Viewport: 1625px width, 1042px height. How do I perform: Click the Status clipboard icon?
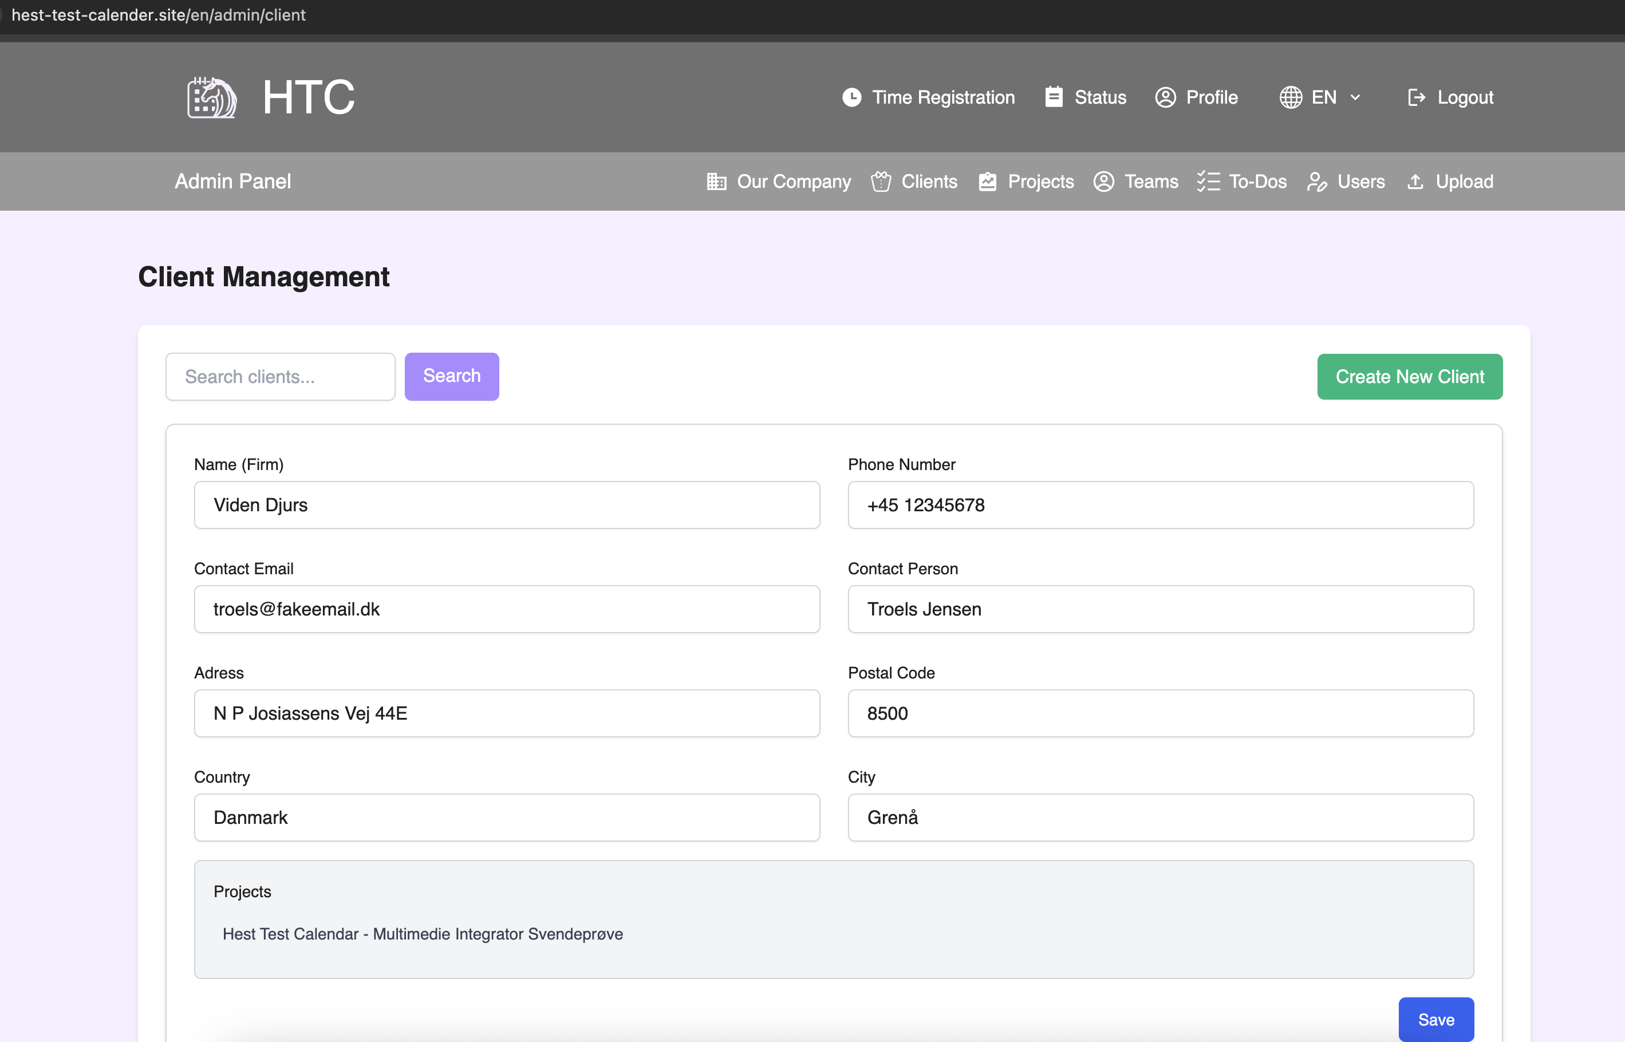coord(1054,97)
